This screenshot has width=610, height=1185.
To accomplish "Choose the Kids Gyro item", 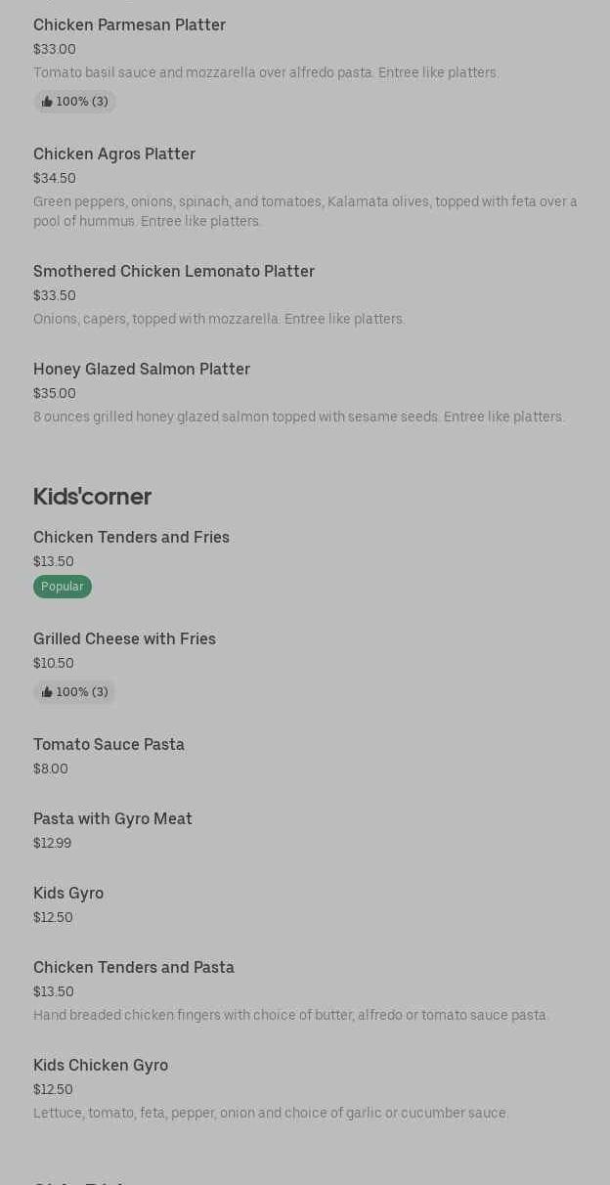I will pos(68,894).
